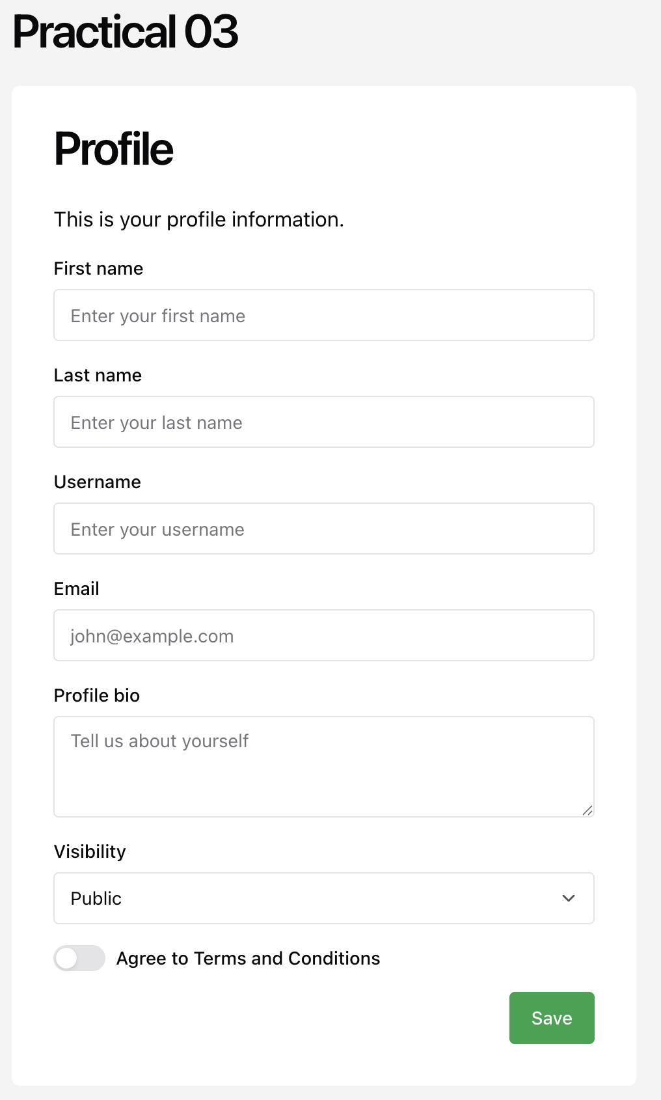Click into the Username field
Screen dimensions: 661x1100
point(323,529)
